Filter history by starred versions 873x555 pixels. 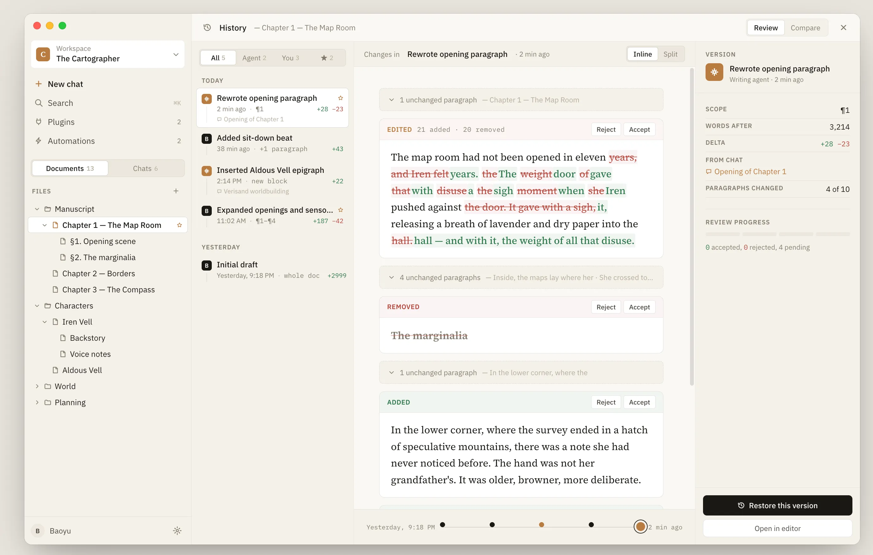(327, 58)
